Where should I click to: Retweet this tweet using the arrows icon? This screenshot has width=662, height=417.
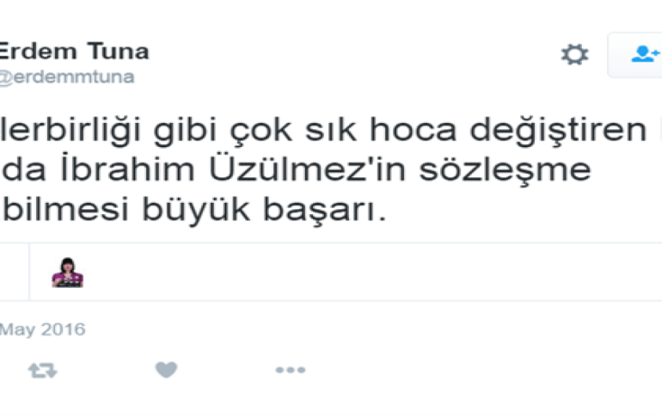[x=43, y=371]
